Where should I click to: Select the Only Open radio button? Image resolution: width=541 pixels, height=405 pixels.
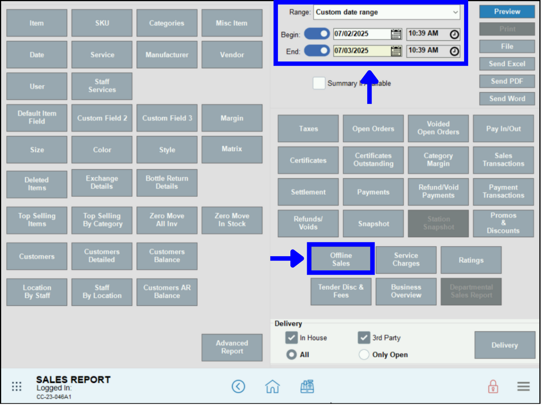tap(364, 354)
